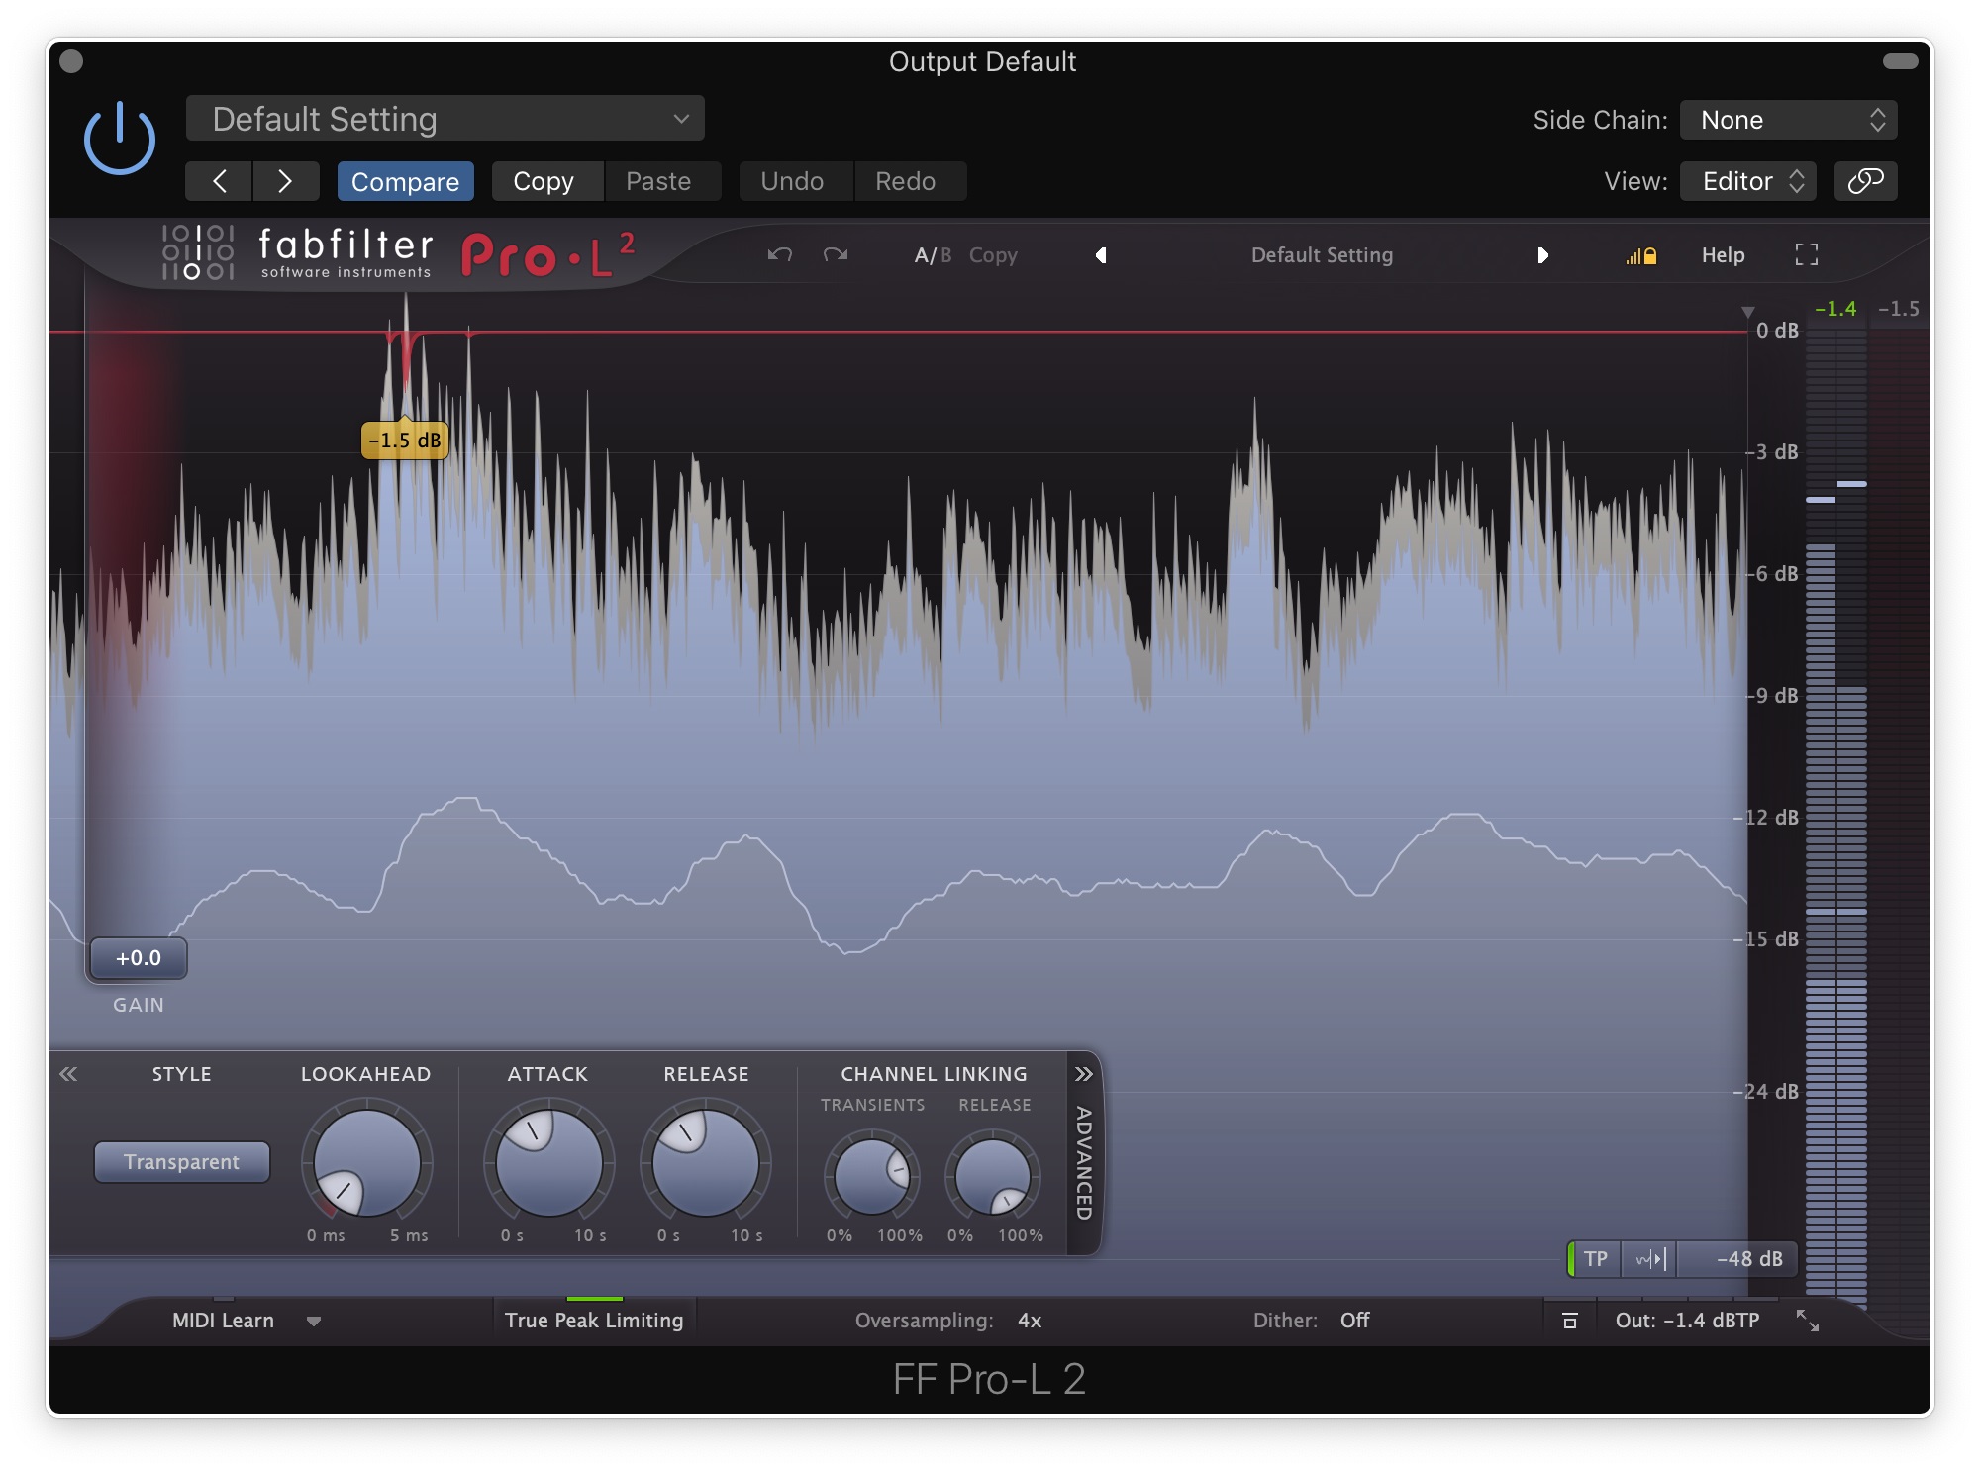This screenshot has height=1471, width=1980.
Task: Click the output level triangle marker at 0 dB
Action: pos(1747,312)
